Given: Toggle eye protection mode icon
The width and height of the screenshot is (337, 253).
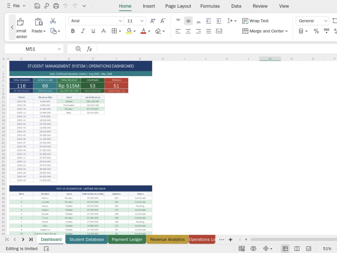Looking at the screenshot, I should pyautogui.click(x=253, y=249).
